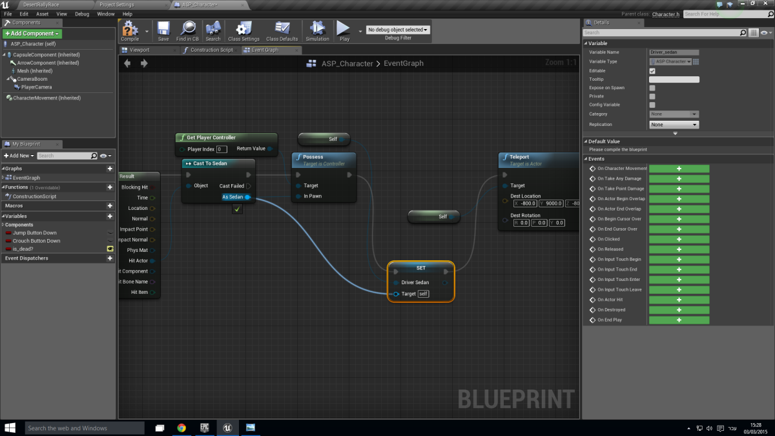This screenshot has height=436, width=775.
Task: Open the Asset menu
Action: [42, 14]
